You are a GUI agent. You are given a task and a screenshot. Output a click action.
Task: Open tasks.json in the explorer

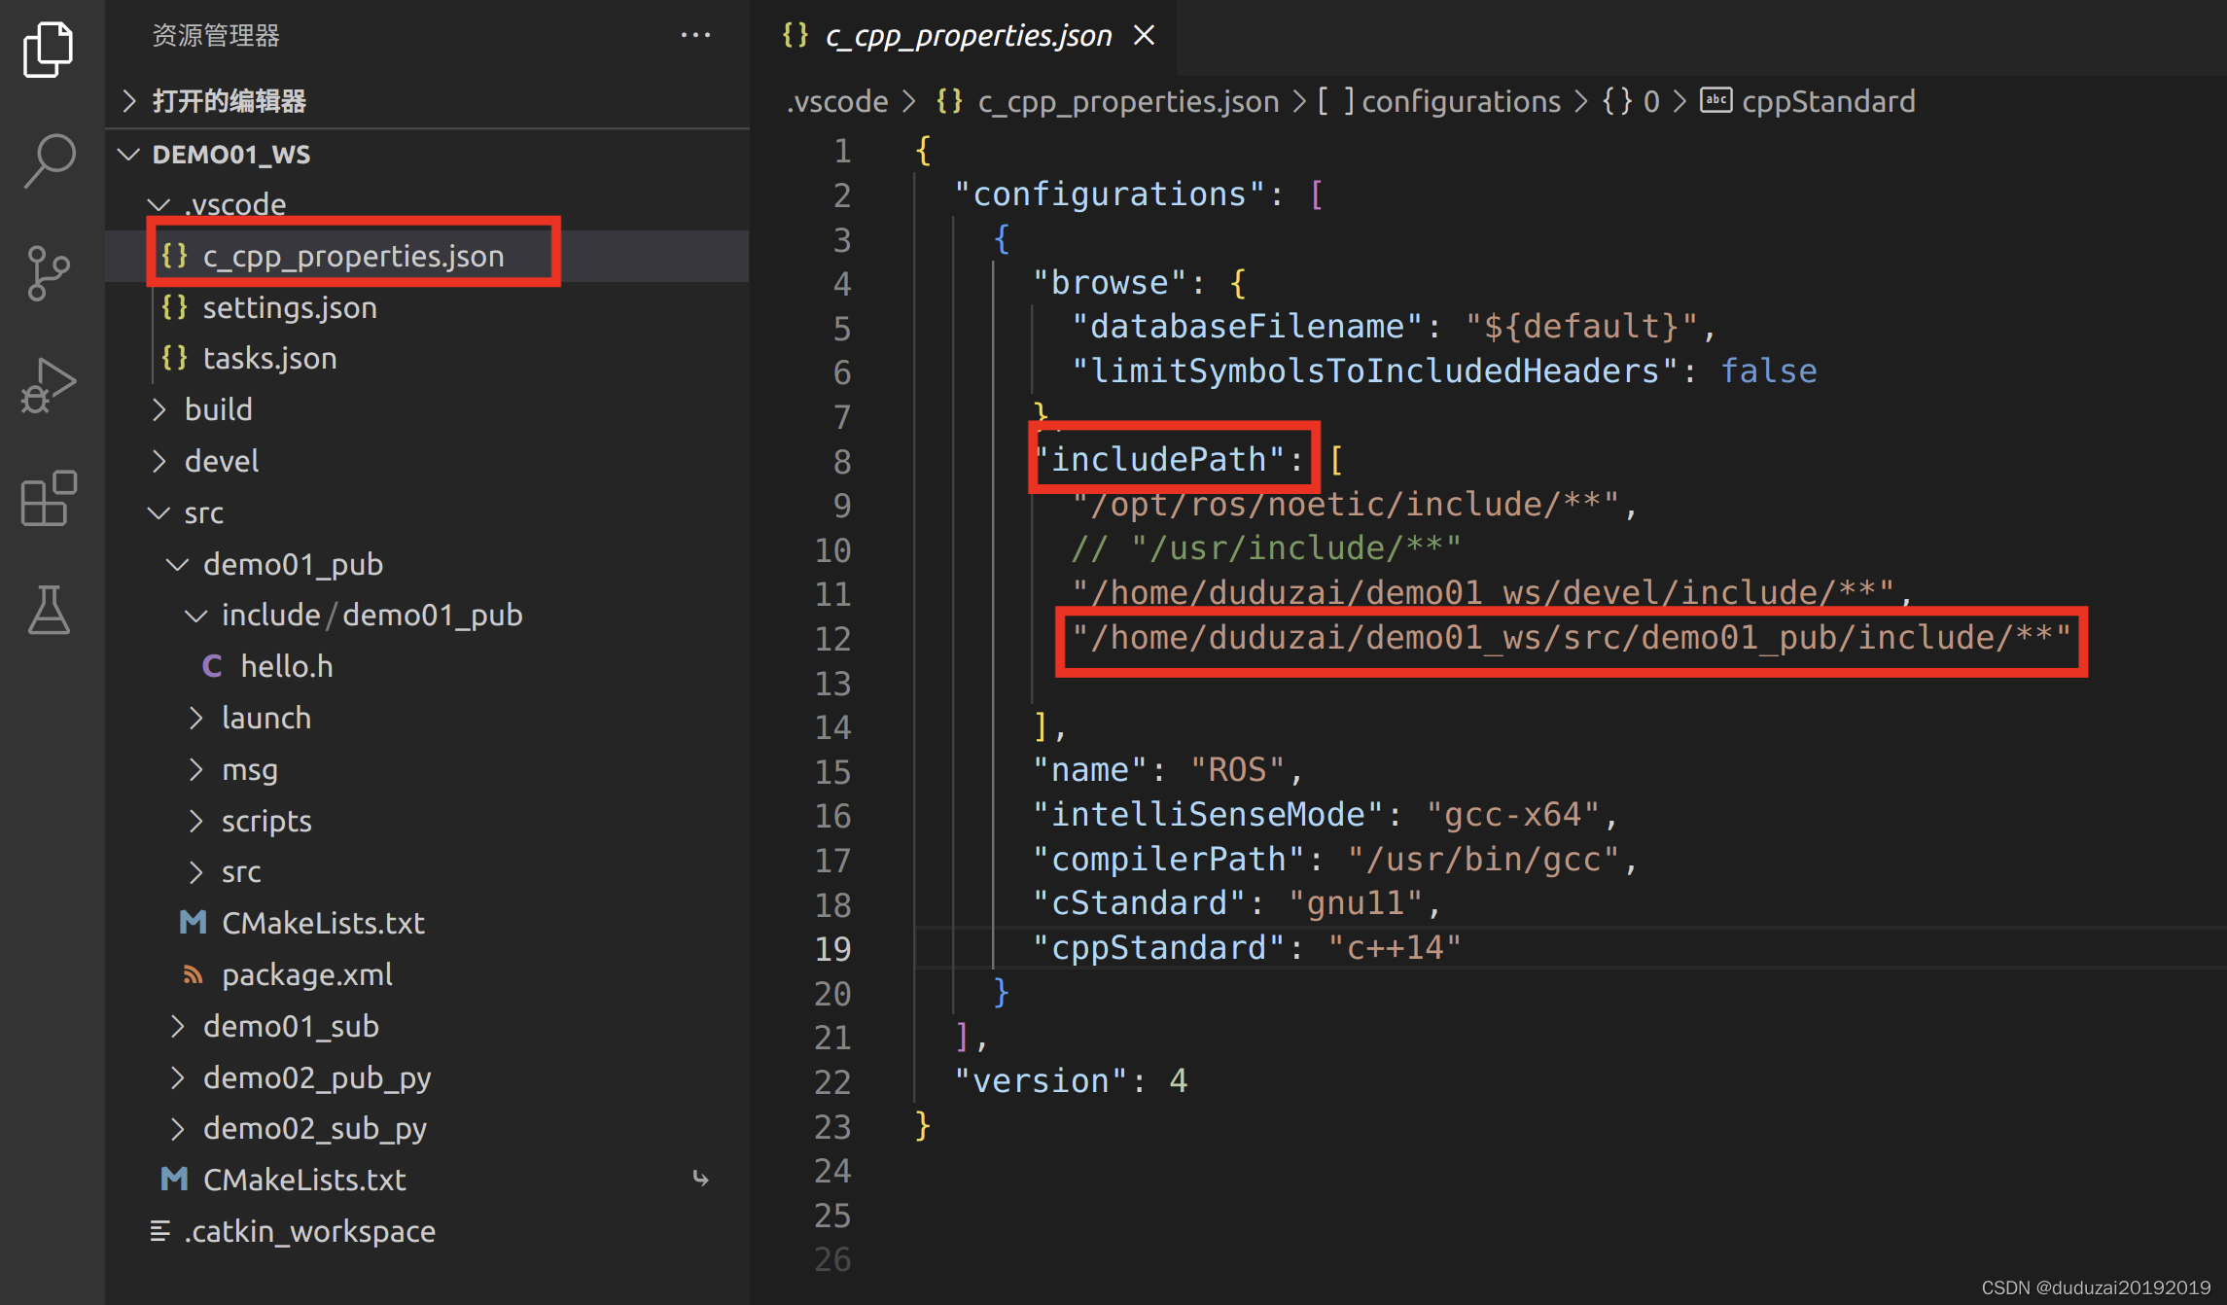(427, 358)
